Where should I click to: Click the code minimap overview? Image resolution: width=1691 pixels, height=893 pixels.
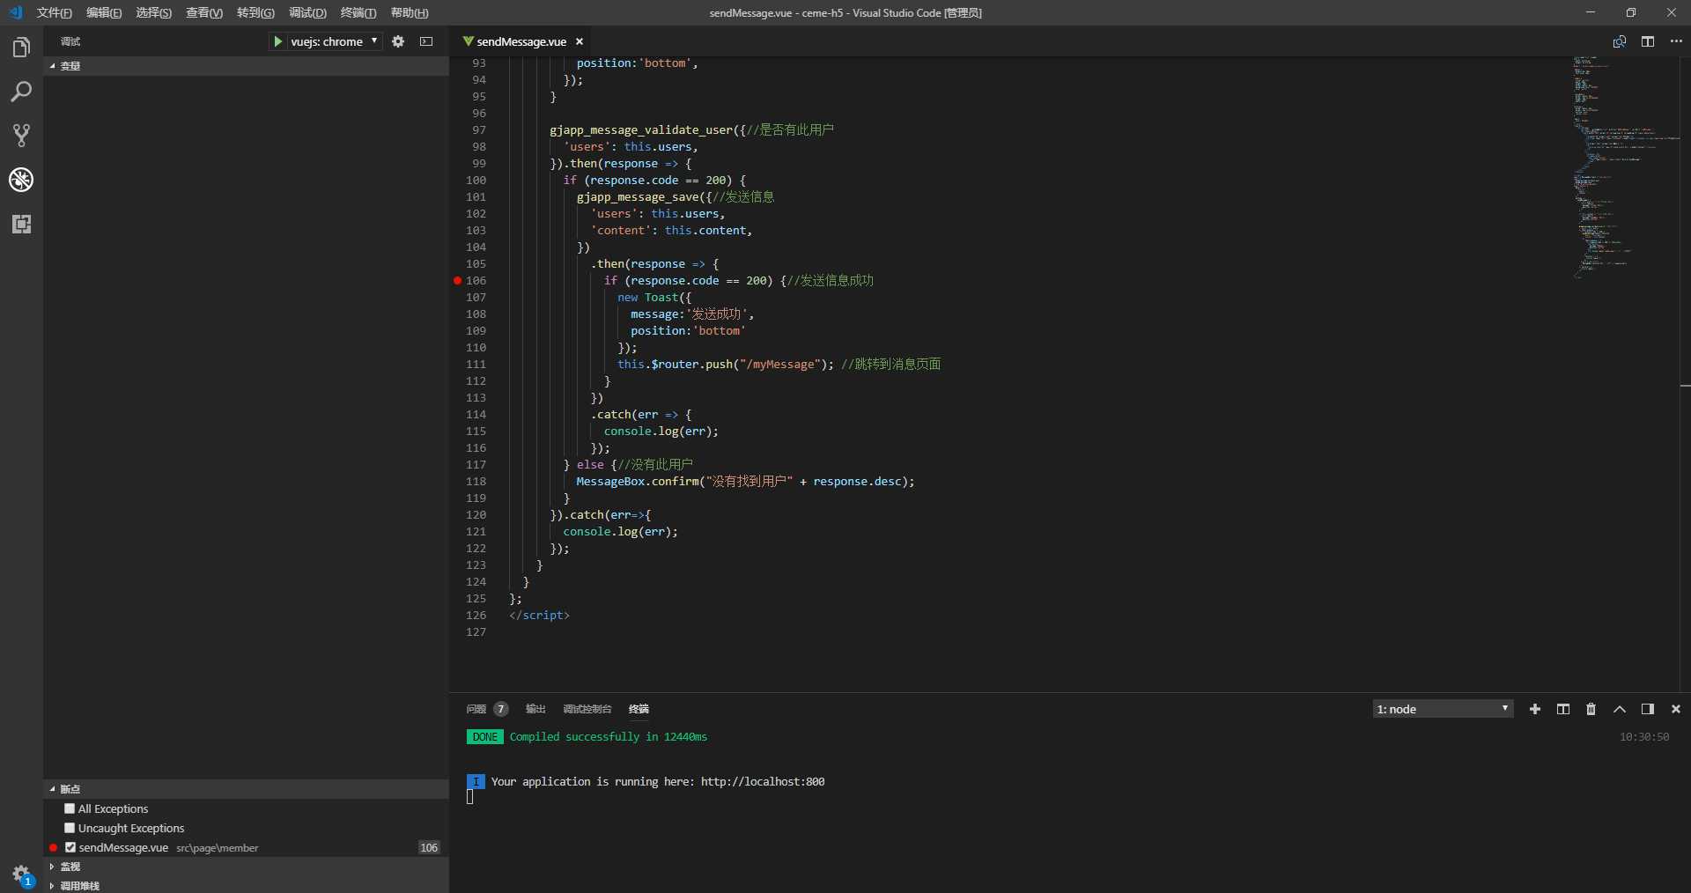[1625, 167]
